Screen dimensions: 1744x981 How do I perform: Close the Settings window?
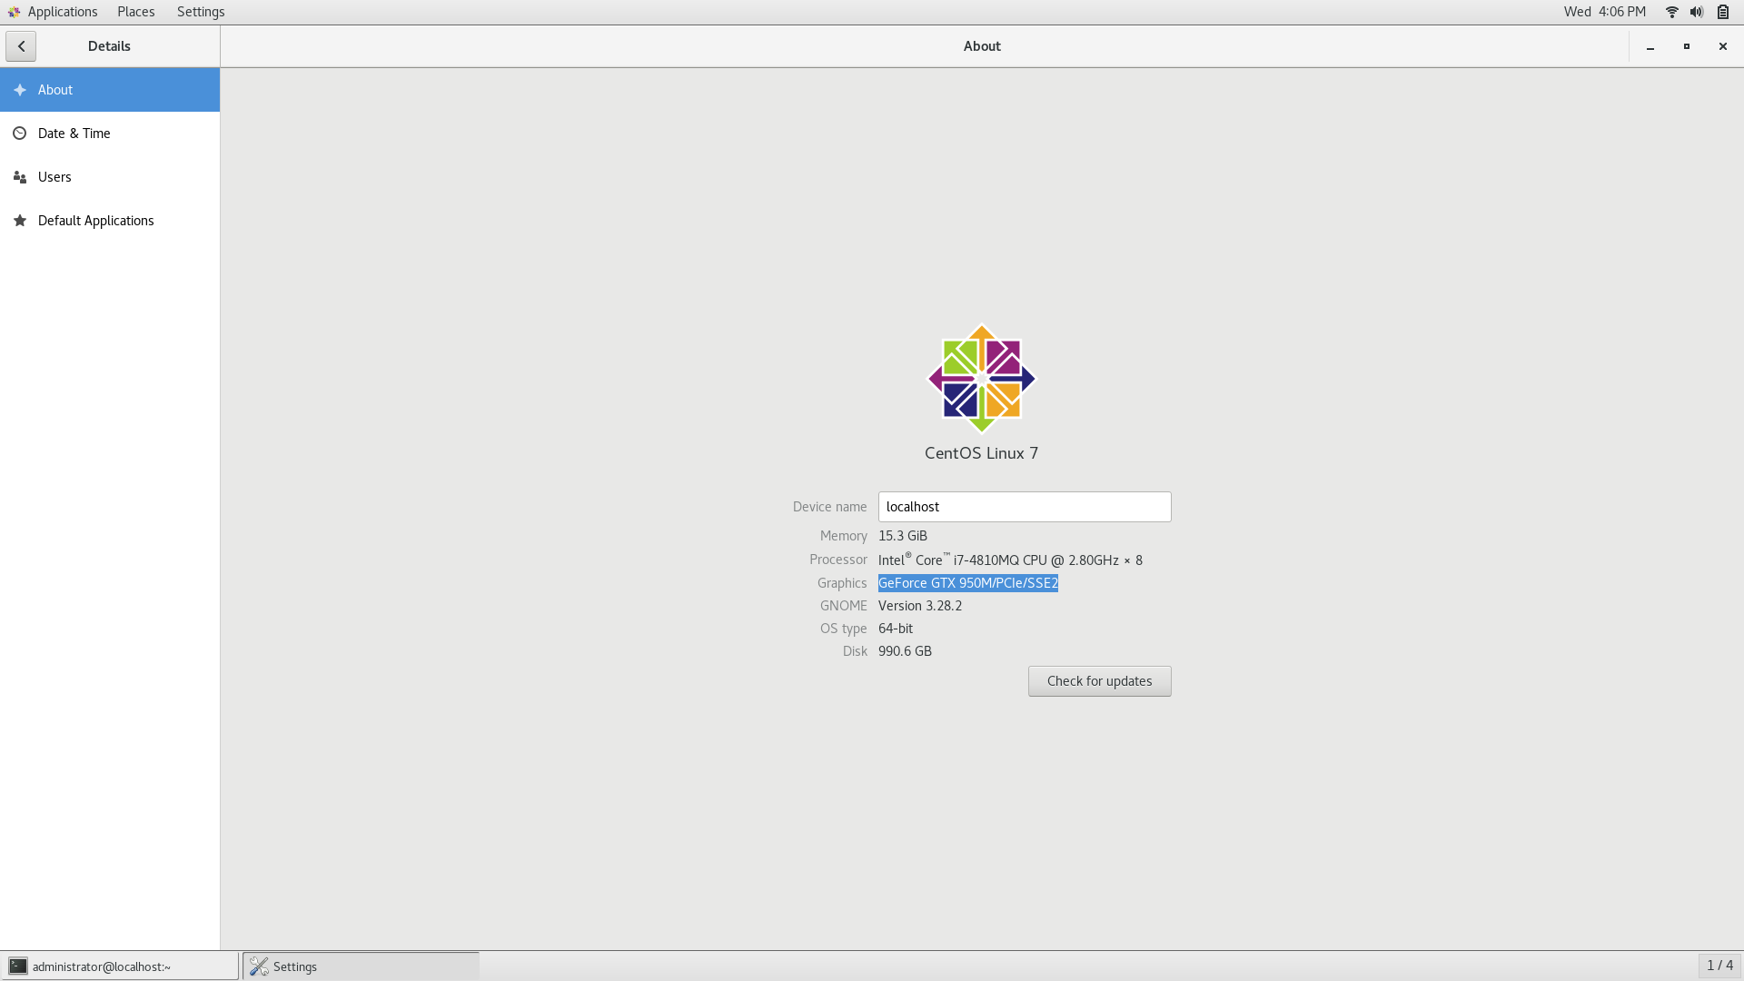point(1723,46)
